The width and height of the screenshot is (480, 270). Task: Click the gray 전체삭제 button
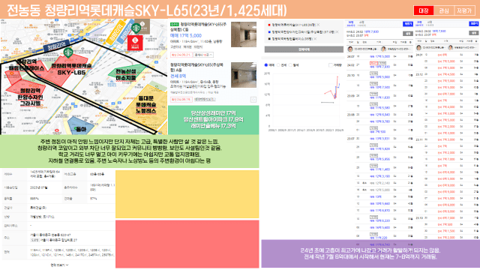304,49
